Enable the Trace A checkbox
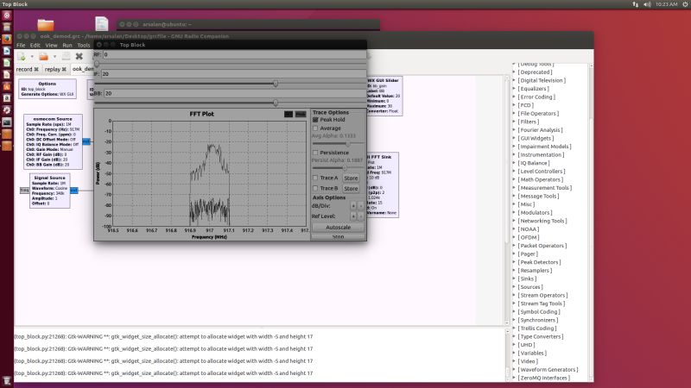The height and width of the screenshot is (388, 691). click(x=315, y=178)
